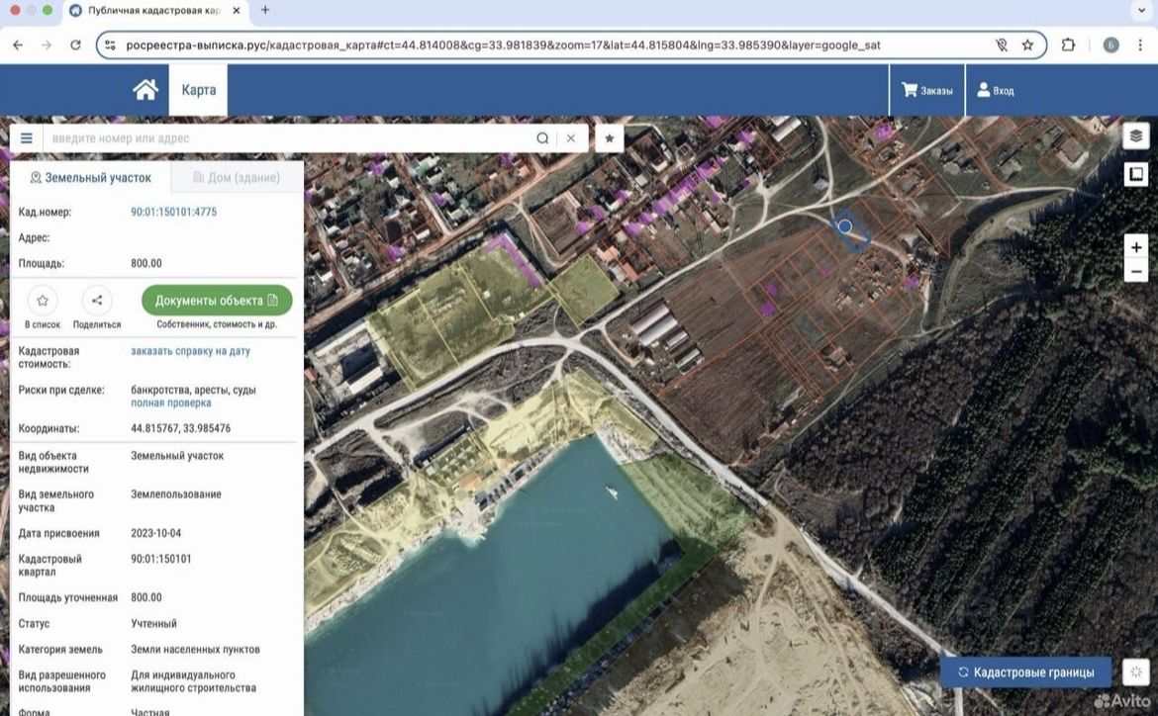This screenshot has height=716, width=1158.
Task: Reload the page in browser
Action: (x=75, y=45)
